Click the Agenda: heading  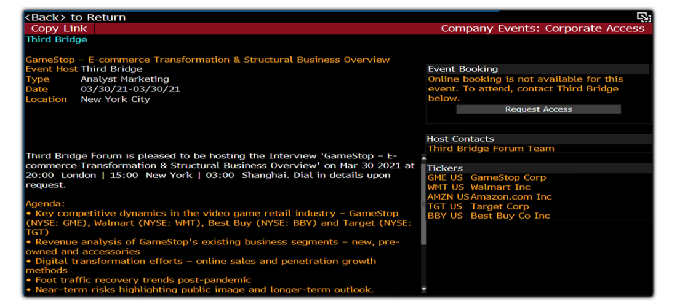tap(46, 203)
